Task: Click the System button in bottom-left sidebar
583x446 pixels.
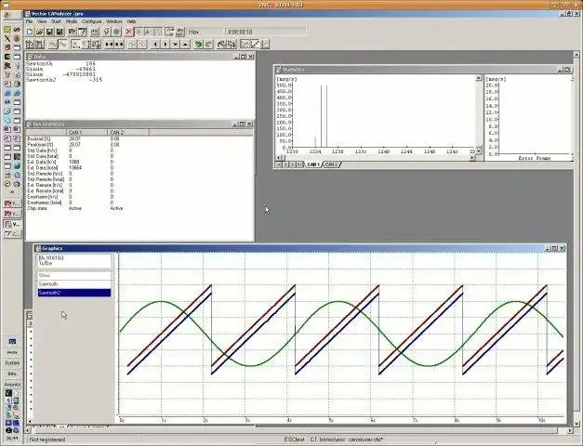Action: pyautogui.click(x=12, y=363)
